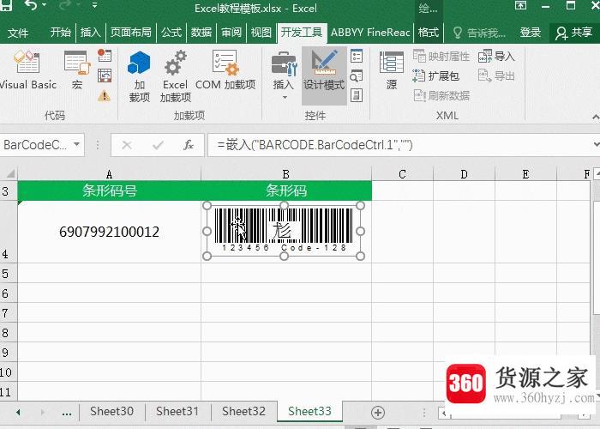Click the Save icon in title bar

[x=6, y=4]
